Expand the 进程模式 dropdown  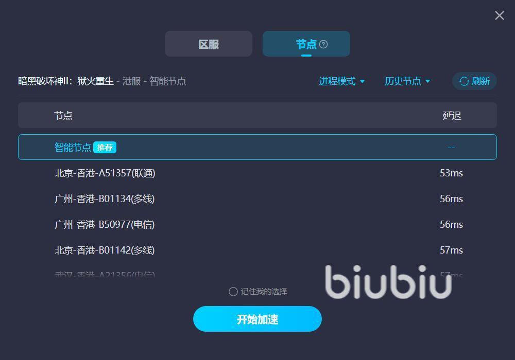click(x=341, y=81)
